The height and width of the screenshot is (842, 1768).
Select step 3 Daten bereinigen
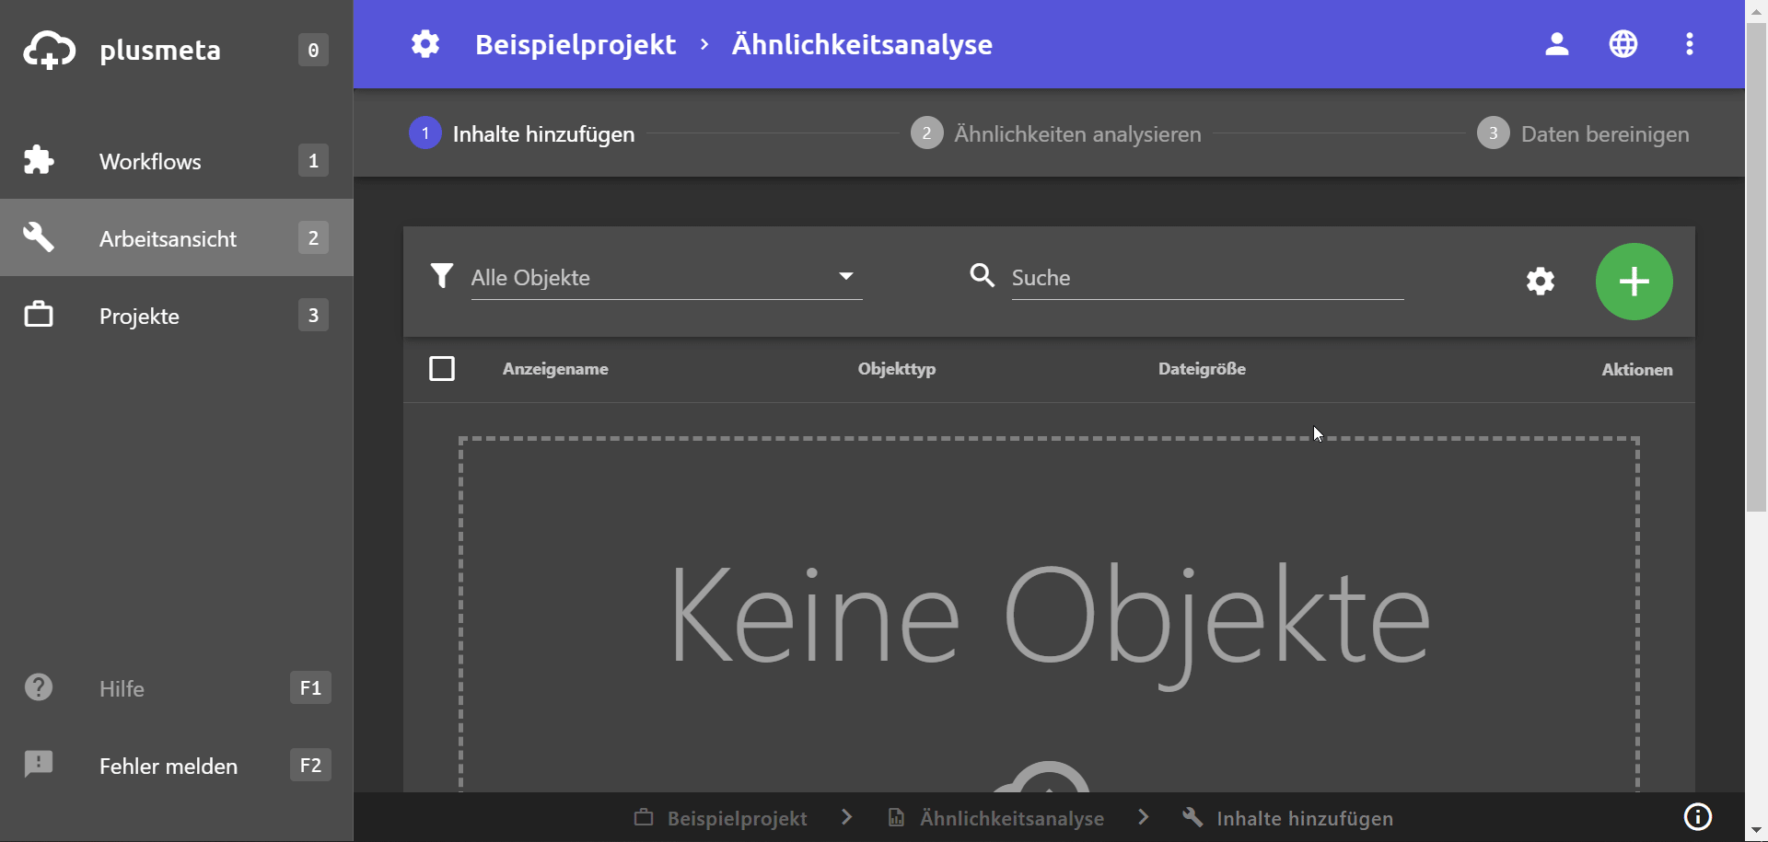(1584, 133)
